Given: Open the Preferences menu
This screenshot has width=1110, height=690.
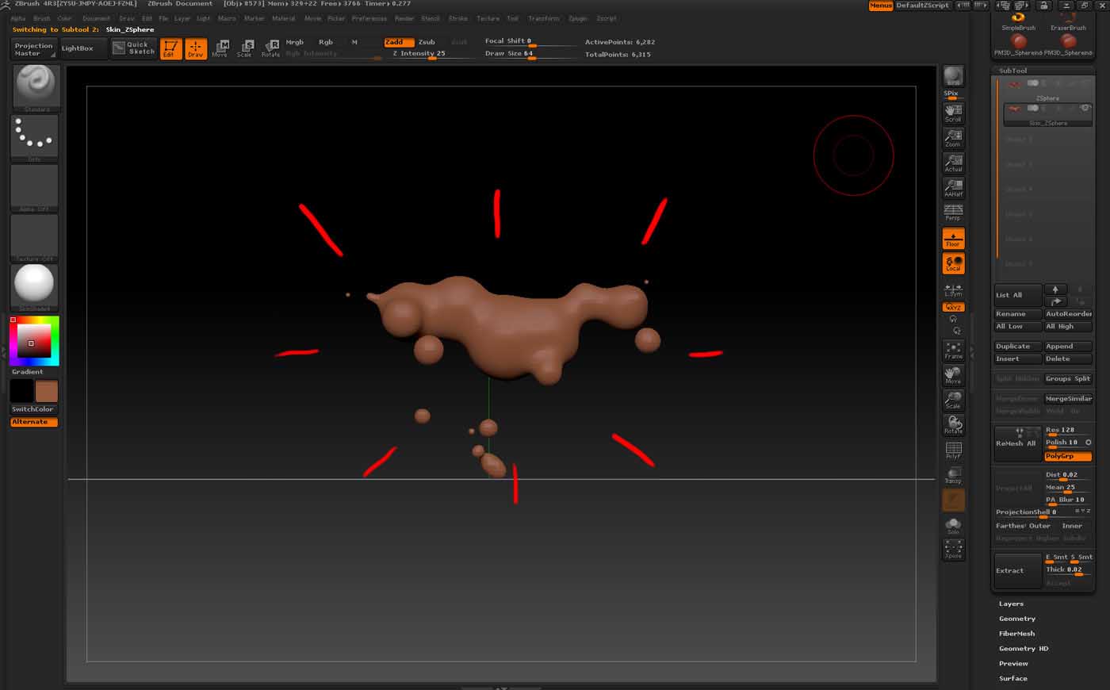Looking at the screenshot, I should [x=369, y=18].
